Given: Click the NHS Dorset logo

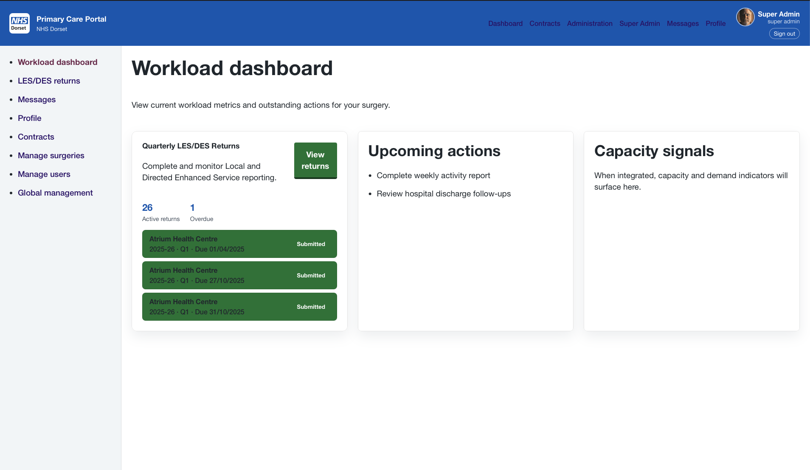Looking at the screenshot, I should [x=19, y=23].
